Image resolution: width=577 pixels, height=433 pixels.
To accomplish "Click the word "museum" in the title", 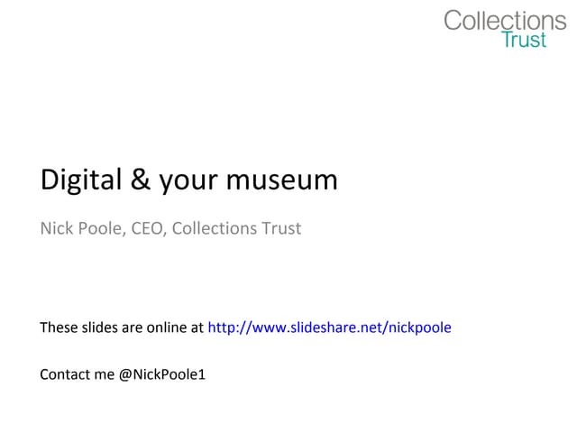I will point(282,180).
